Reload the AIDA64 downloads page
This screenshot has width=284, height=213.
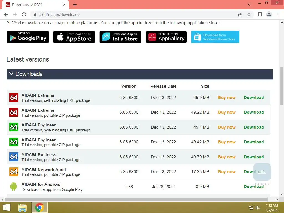pos(24,14)
